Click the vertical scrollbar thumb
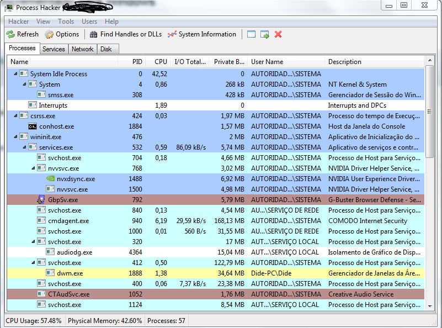Screen dimensions: 442x328 coord(430,112)
